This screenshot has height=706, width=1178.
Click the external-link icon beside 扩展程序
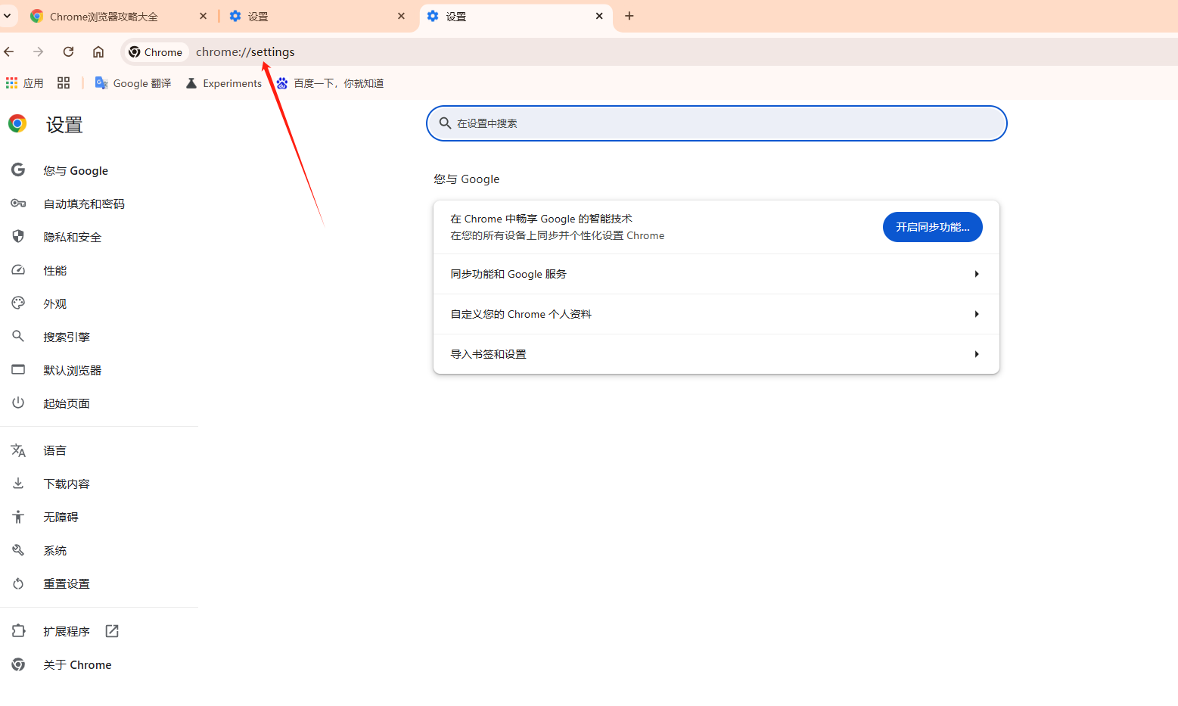pyautogui.click(x=112, y=631)
